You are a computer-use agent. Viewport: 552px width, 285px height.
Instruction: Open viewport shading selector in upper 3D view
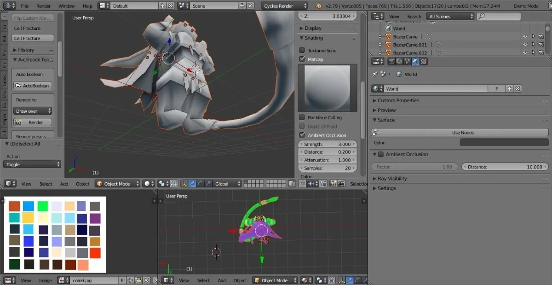pyautogui.click(x=149, y=184)
